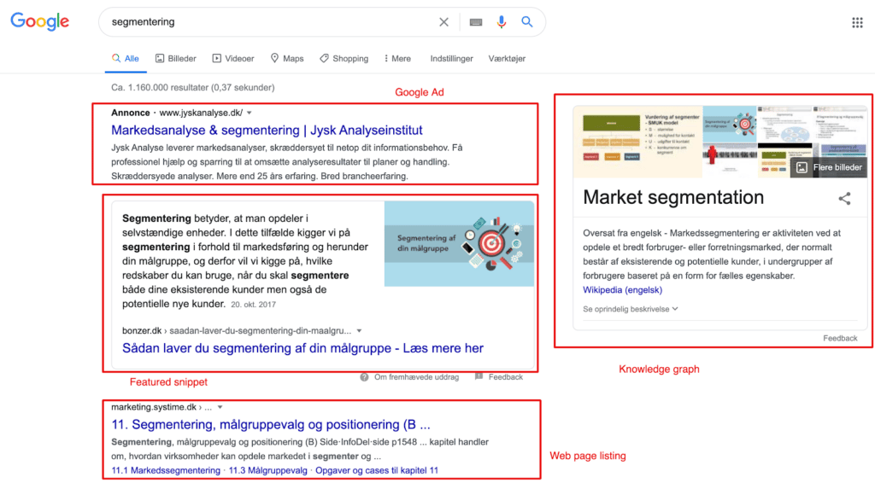Screen dimensions: 875x489
Task: Switch to the Billeder tab
Action: pyautogui.click(x=175, y=59)
